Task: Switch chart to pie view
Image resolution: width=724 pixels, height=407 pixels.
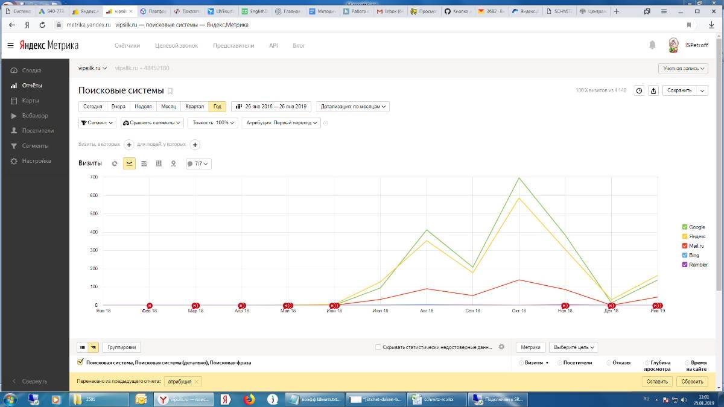Action: pos(115,163)
